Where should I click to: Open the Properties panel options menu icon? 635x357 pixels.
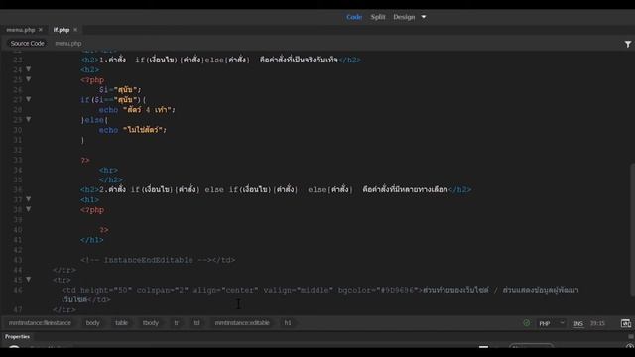coord(631,337)
